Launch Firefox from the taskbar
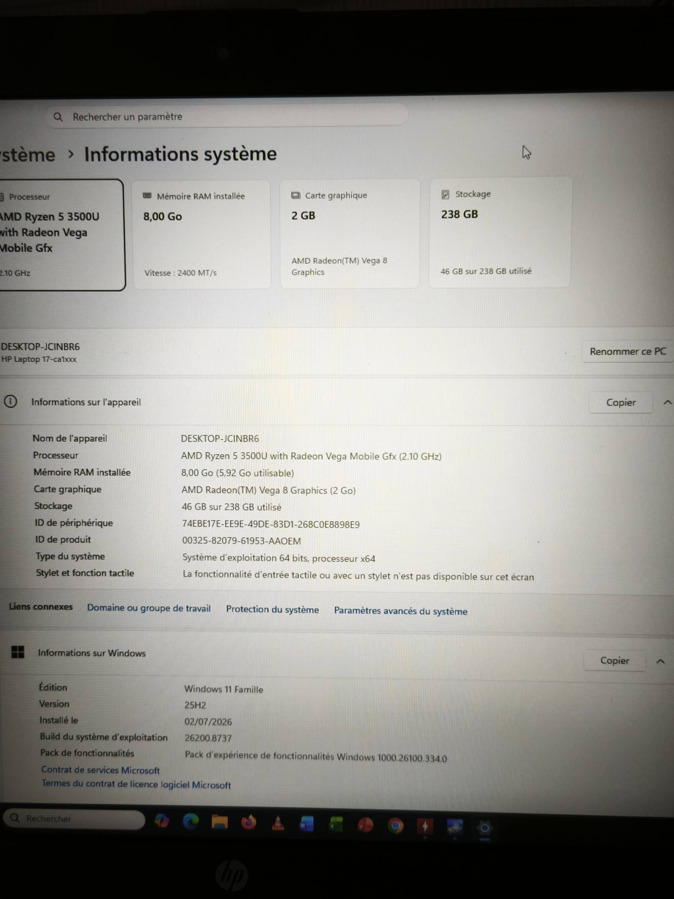This screenshot has width=674, height=899. [x=249, y=822]
